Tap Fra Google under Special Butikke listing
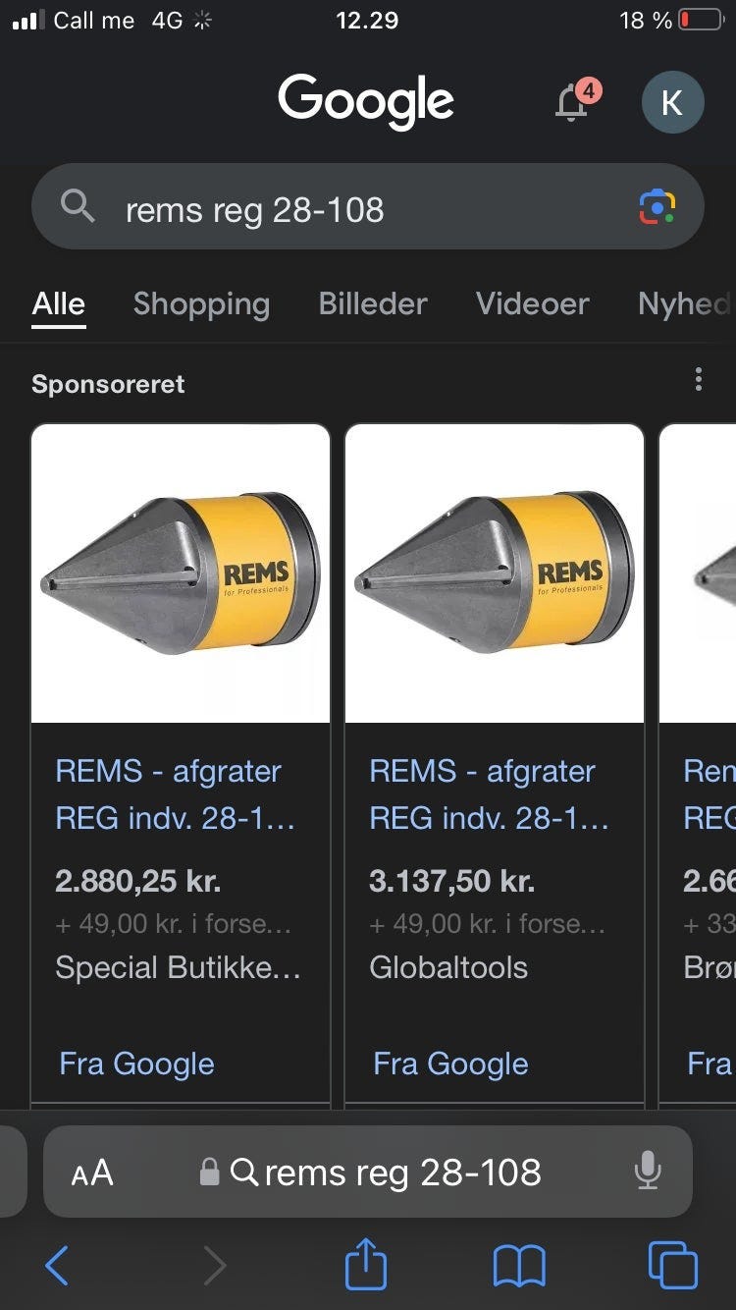This screenshot has width=736, height=1310. [136, 1064]
